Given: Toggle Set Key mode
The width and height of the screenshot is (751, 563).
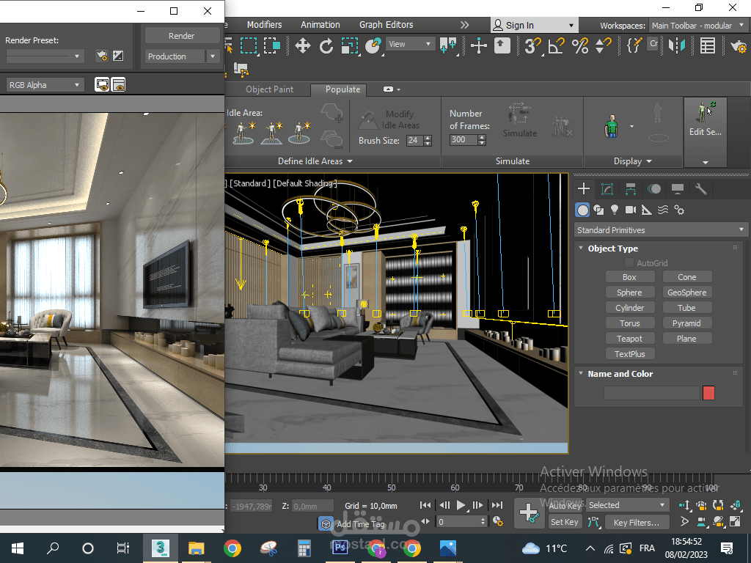Looking at the screenshot, I should tap(565, 522).
